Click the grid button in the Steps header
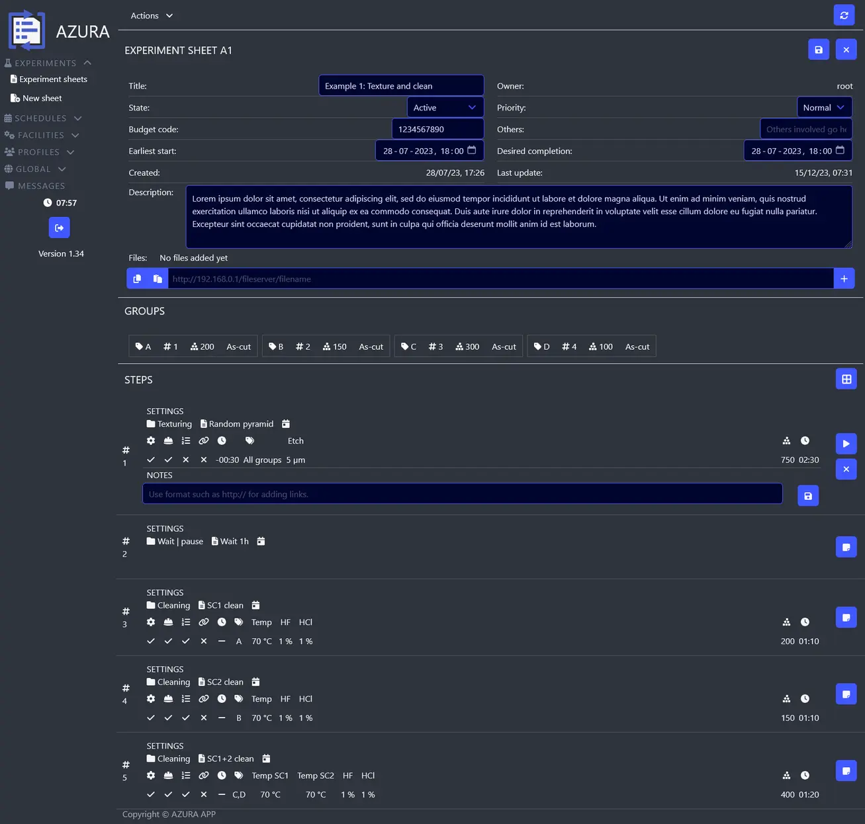This screenshot has width=865, height=824. click(846, 379)
